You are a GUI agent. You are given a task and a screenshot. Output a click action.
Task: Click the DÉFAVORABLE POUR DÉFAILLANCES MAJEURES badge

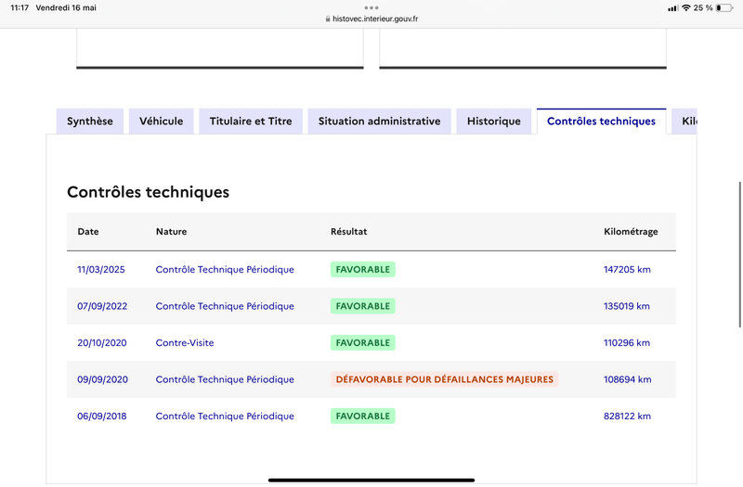[x=444, y=379]
